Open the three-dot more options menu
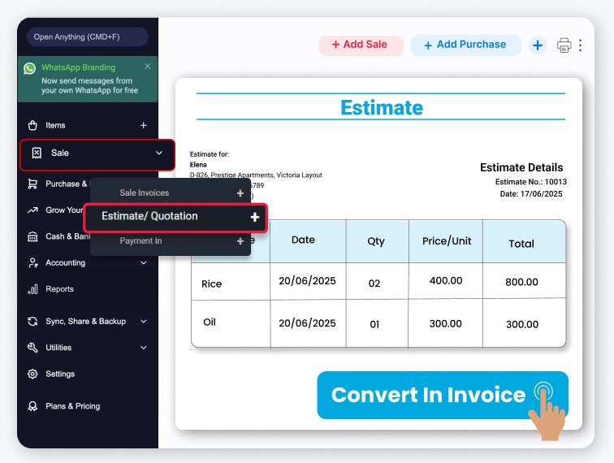The height and width of the screenshot is (463, 614). tap(581, 45)
